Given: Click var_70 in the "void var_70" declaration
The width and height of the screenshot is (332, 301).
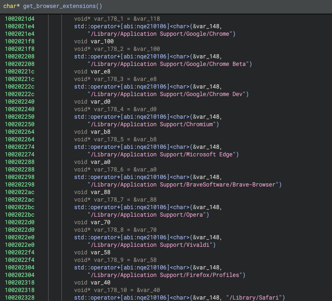Looking at the screenshot, I should [100, 222].
